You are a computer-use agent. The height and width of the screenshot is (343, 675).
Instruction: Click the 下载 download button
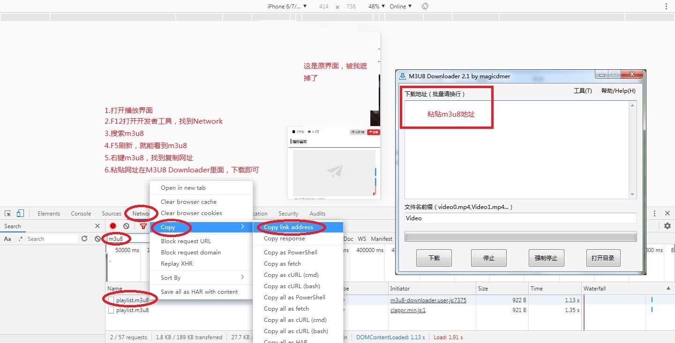click(434, 258)
